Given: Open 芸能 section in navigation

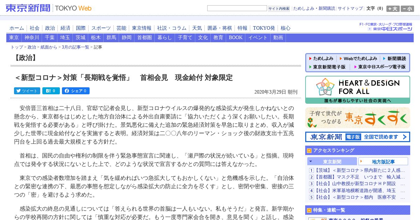Looking at the screenshot, I should [x=121, y=28].
